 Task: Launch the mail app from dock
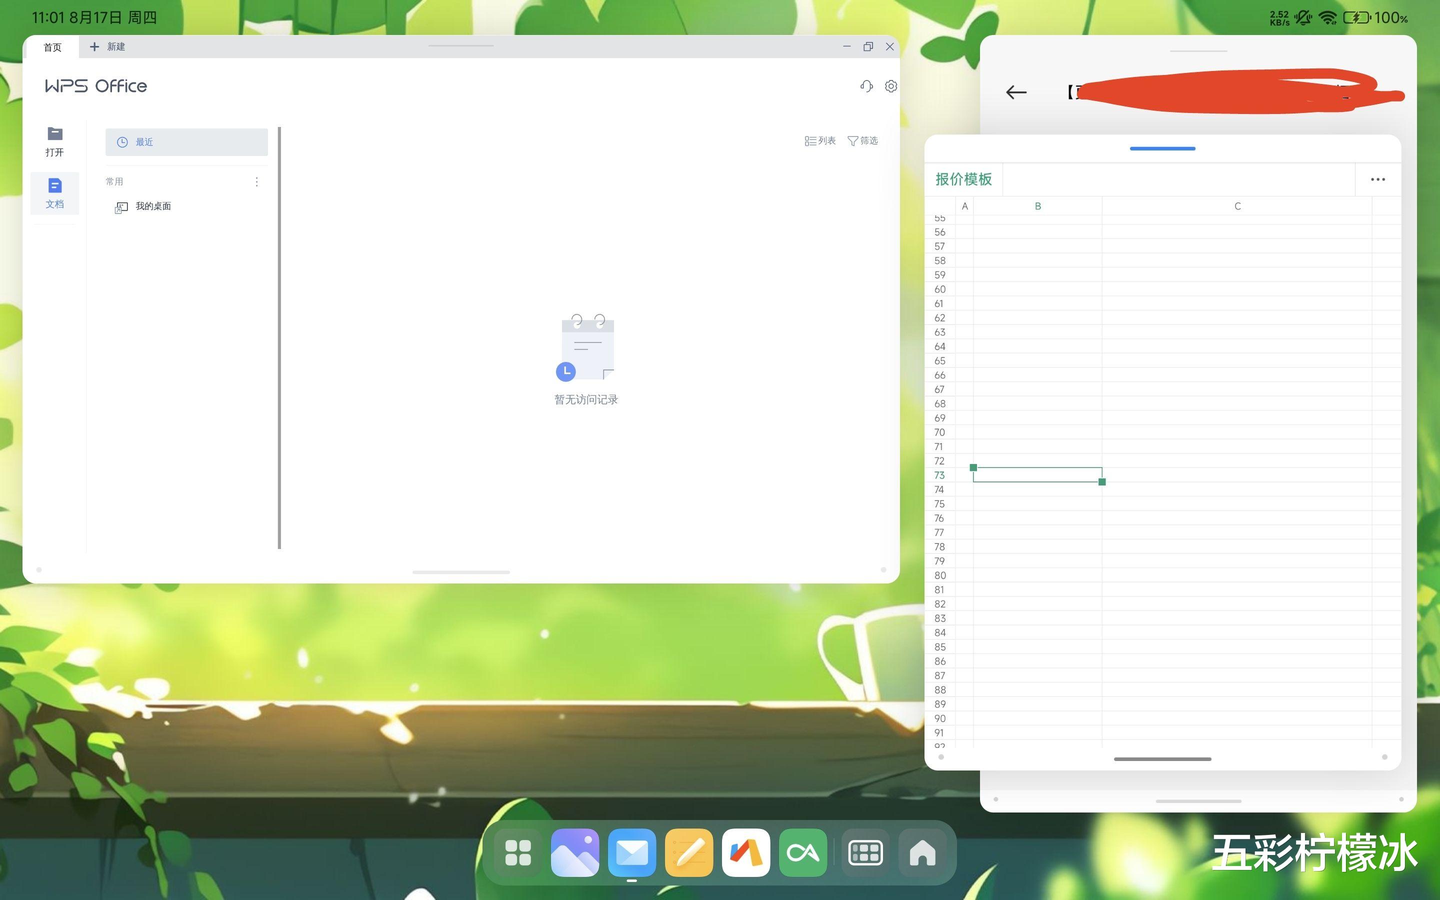(x=631, y=852)
